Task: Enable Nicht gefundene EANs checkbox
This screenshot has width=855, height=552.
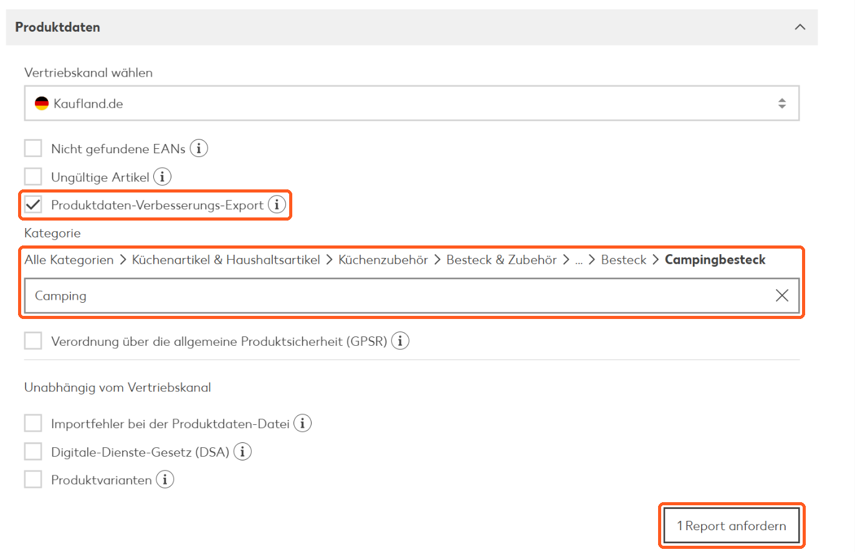Action: pos(33,149)
